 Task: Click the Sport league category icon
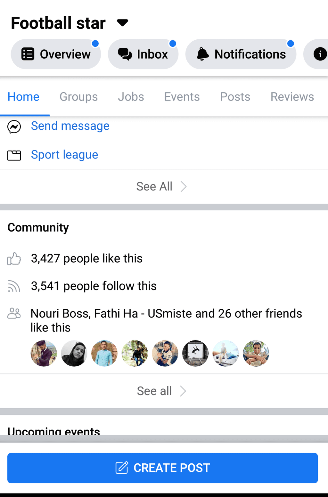[14, 155]
